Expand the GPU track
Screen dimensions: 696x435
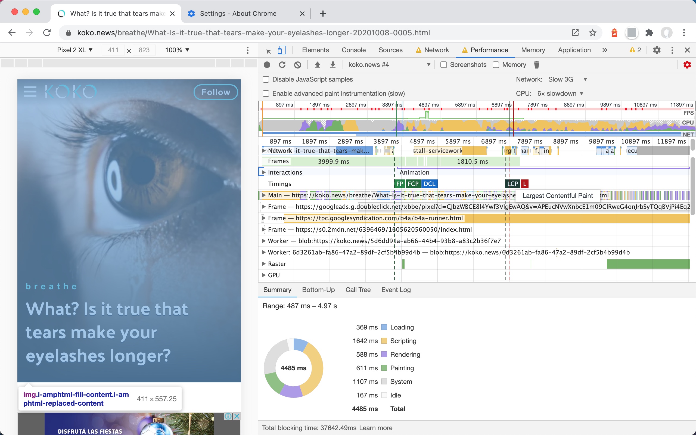[x=263, y=275]
